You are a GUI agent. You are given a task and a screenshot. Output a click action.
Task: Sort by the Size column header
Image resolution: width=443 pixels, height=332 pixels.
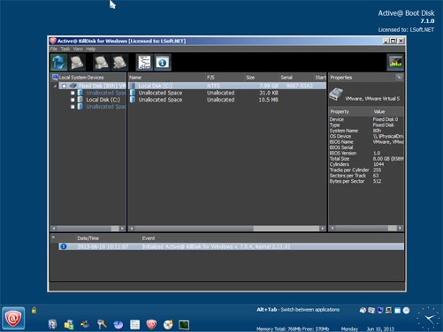point(262,78)
